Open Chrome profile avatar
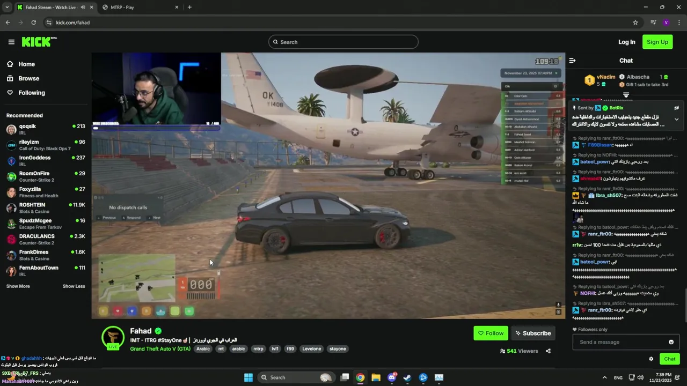 (x=666, y=23)
